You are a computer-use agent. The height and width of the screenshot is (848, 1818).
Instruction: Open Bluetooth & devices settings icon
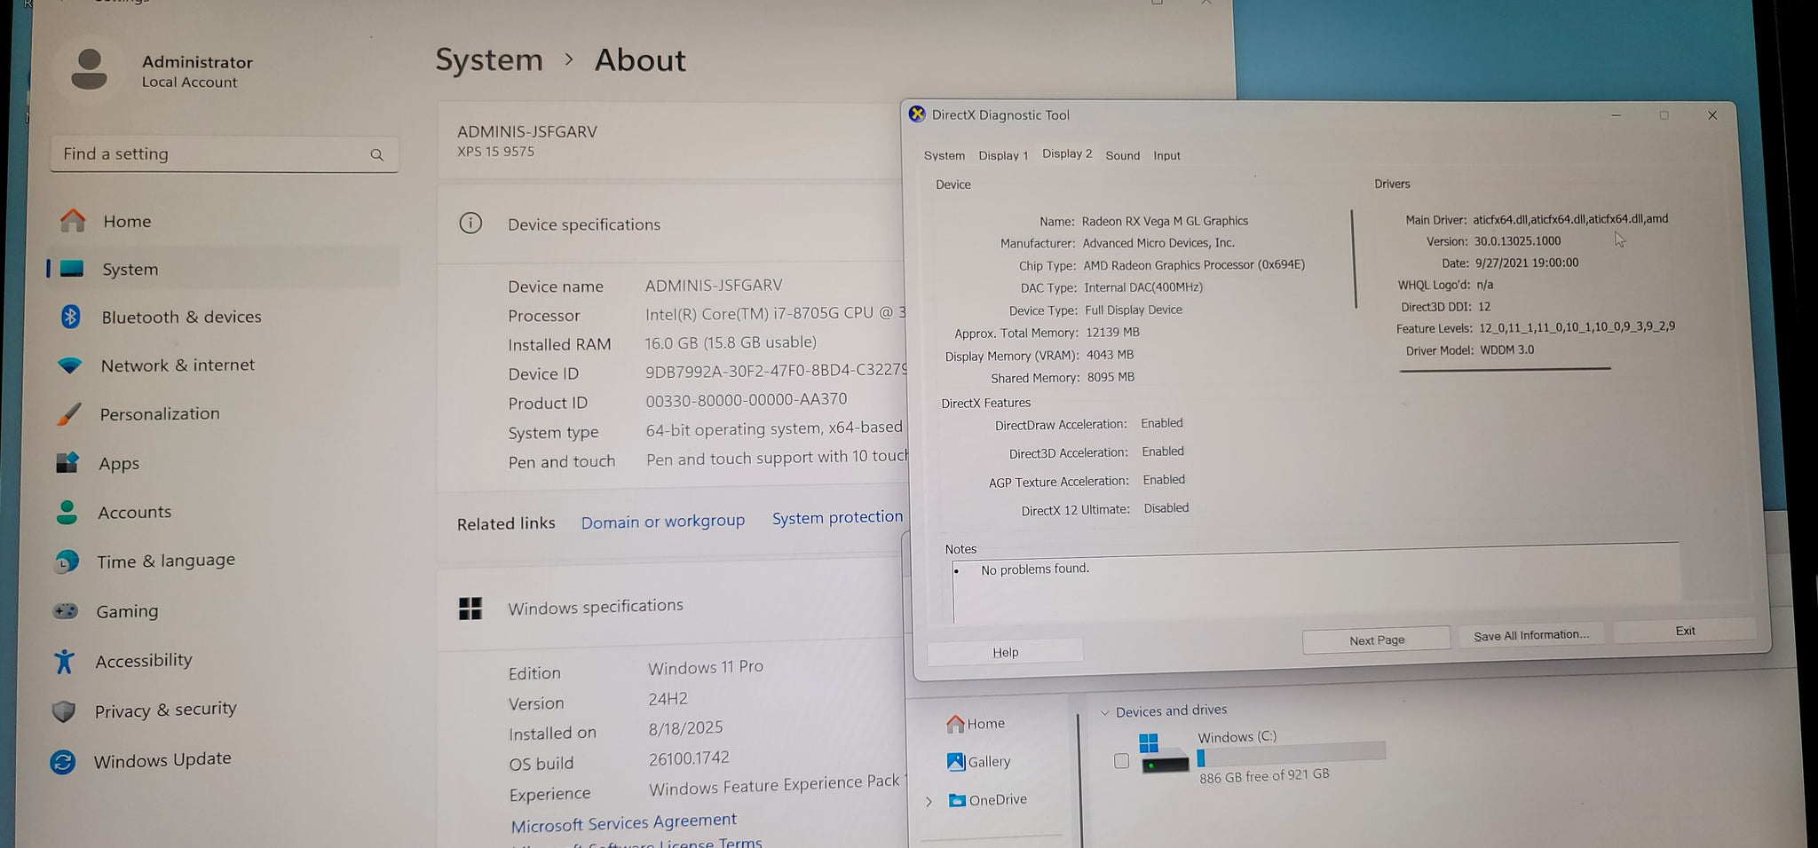click(71, 317)
